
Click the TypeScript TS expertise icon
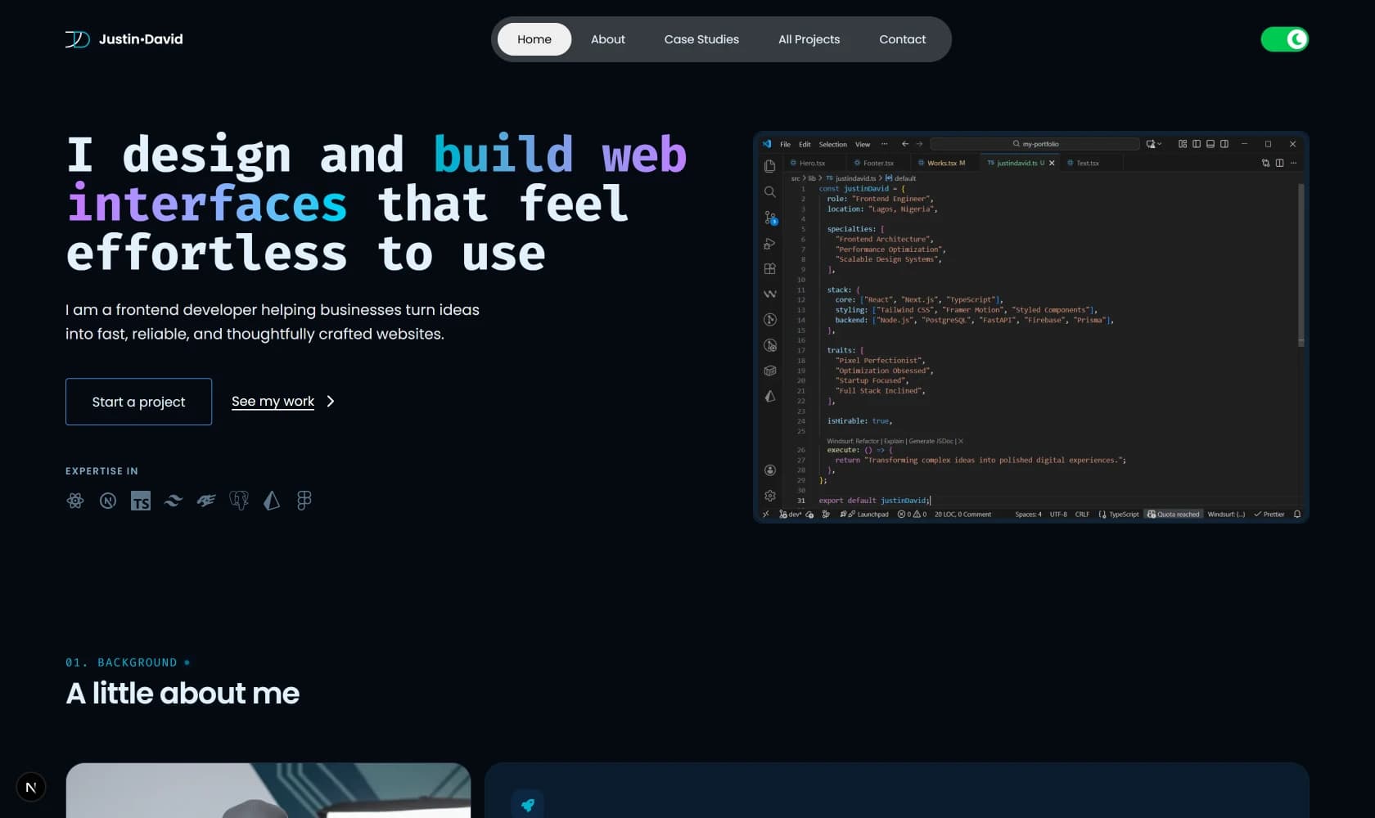(141, 501)
